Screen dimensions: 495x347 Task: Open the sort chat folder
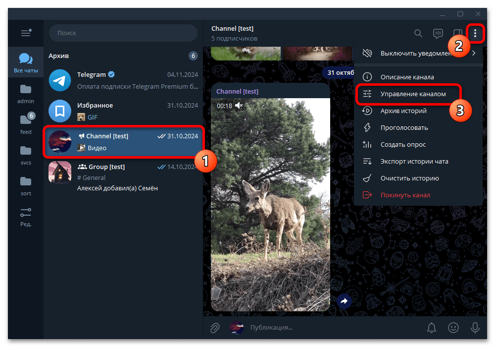(26, 186)
